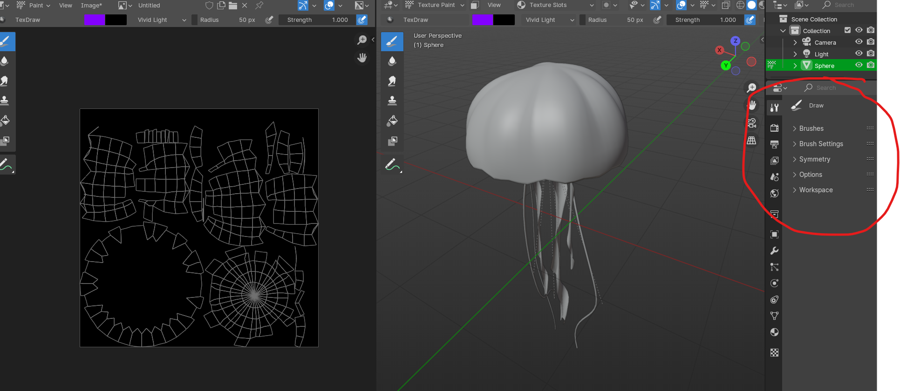Open the Output properties tab

click(774, 144)
